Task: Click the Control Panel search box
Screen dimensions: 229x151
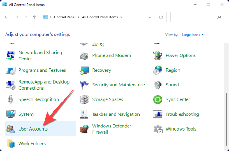Action: [x=194, y=17]
